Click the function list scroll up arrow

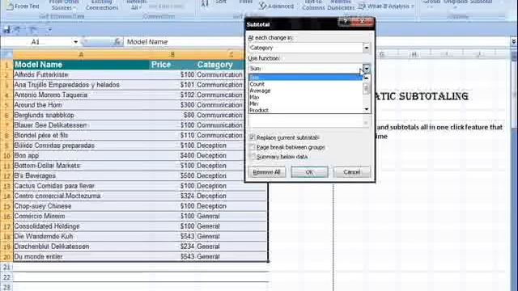[x=367, y=78]
